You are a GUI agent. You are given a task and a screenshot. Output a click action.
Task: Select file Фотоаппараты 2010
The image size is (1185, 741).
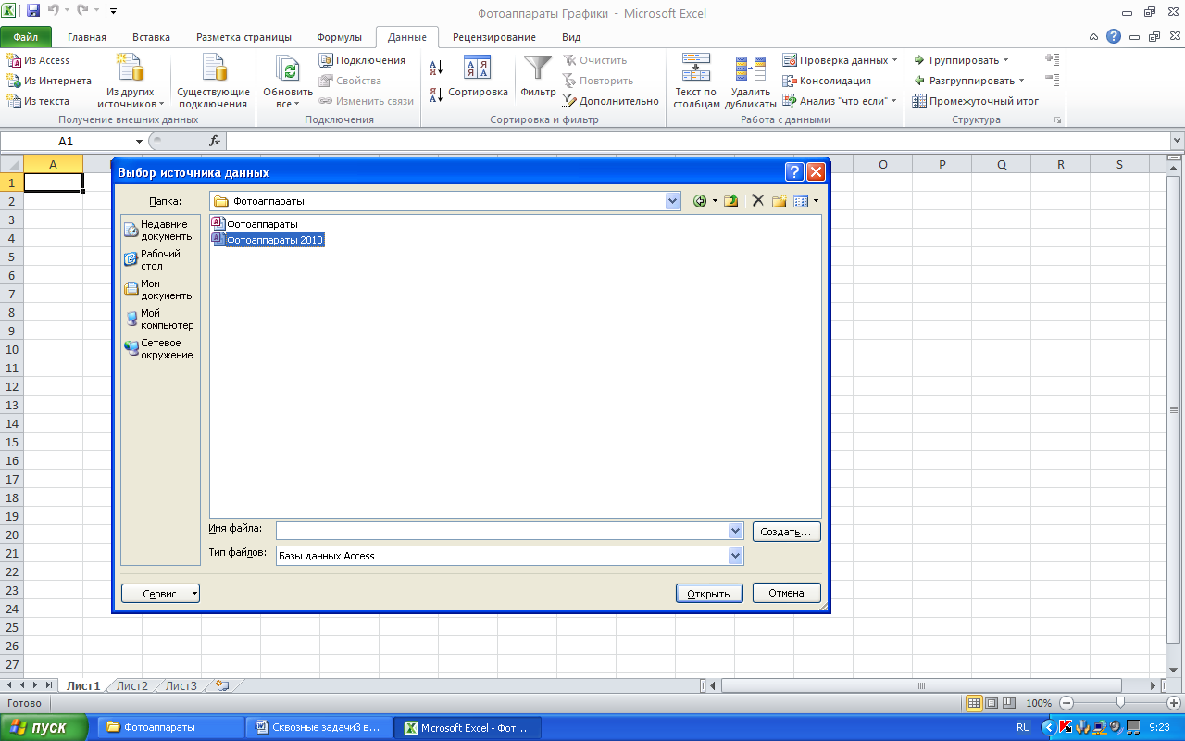coord(268,239)
